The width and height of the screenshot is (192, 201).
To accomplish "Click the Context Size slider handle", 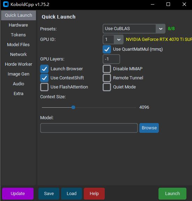I will pyautogui.click(x=73, y=107).
